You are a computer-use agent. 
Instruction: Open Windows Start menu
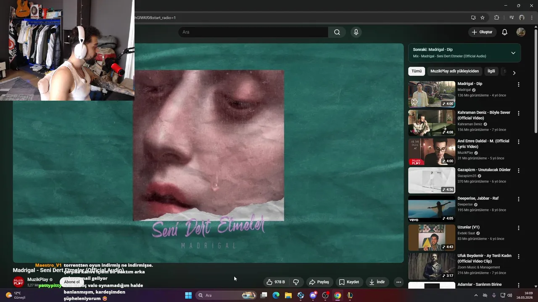coord(188,295)
